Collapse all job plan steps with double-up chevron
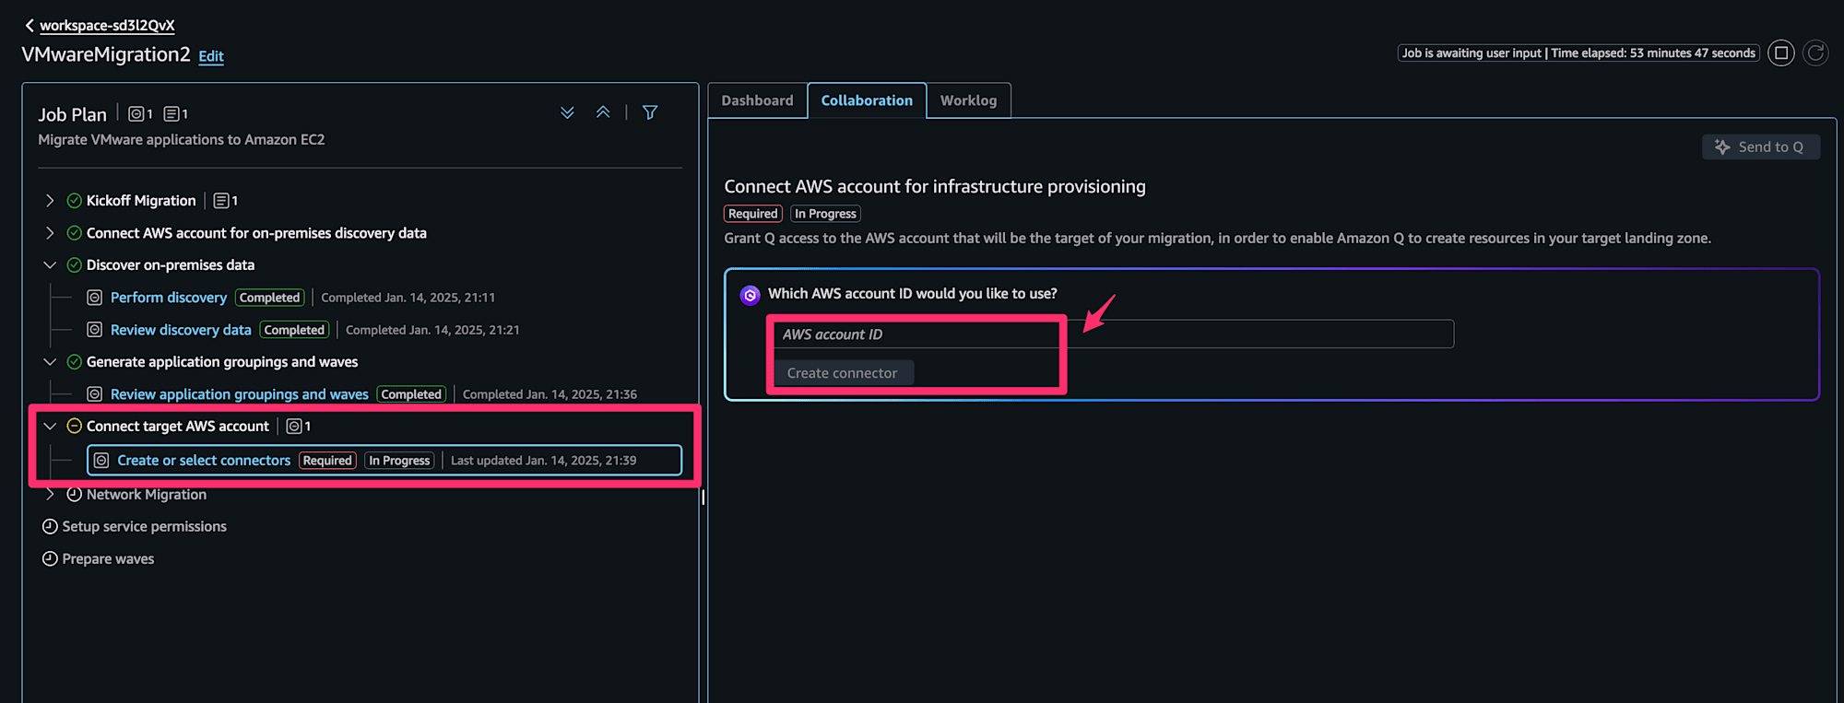This screenshot has width=1844, height=703. coord(603,112)
